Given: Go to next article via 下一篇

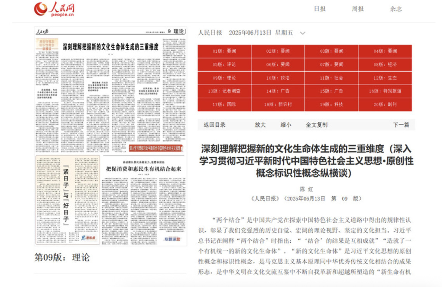Looking at the screenshot, I should tap(401, 125).
